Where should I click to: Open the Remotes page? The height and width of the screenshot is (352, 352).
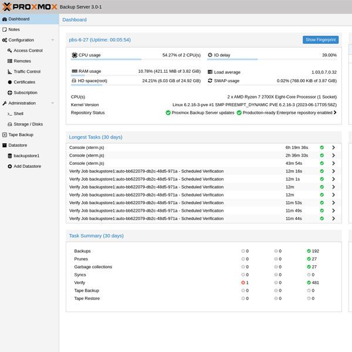click(x=29, y=61)
